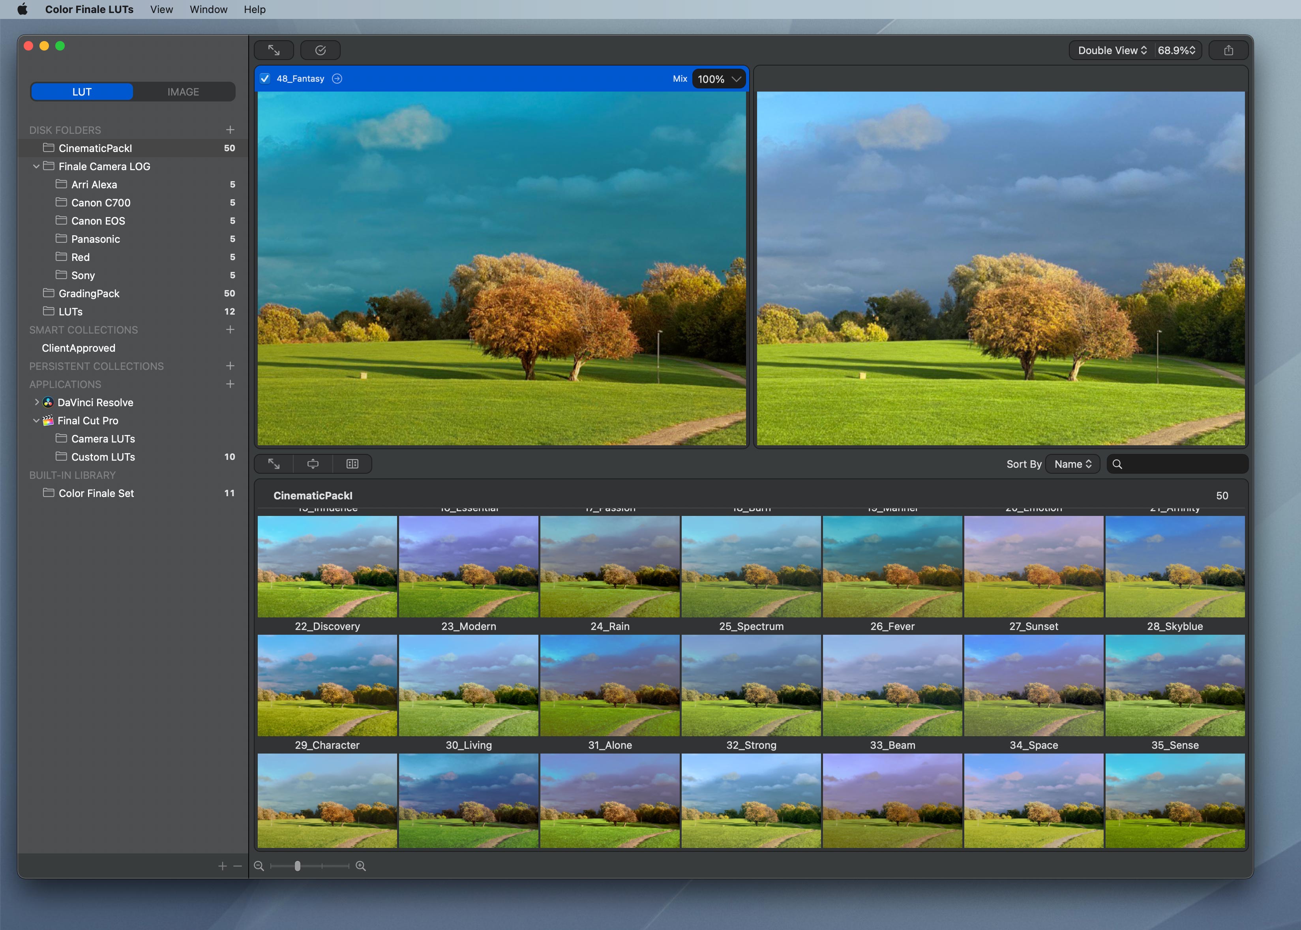The height and width of the screenshot is (930, 1301).
Task: Select the Custom LUTs folder
Action: (133, 457)
